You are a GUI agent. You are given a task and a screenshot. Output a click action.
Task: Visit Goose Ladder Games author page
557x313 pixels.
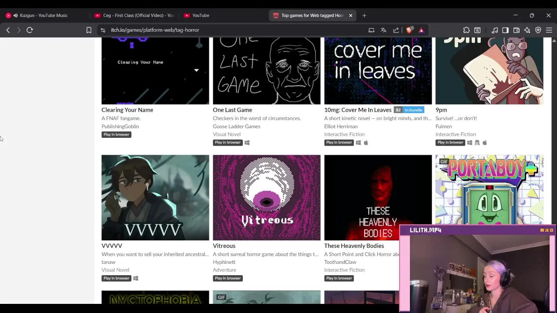(x=236, y=127)
